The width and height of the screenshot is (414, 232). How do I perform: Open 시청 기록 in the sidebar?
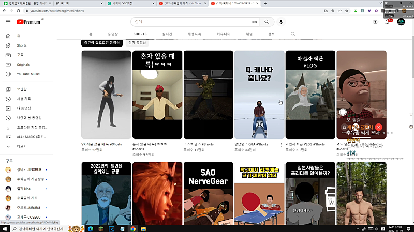[24, 99]
